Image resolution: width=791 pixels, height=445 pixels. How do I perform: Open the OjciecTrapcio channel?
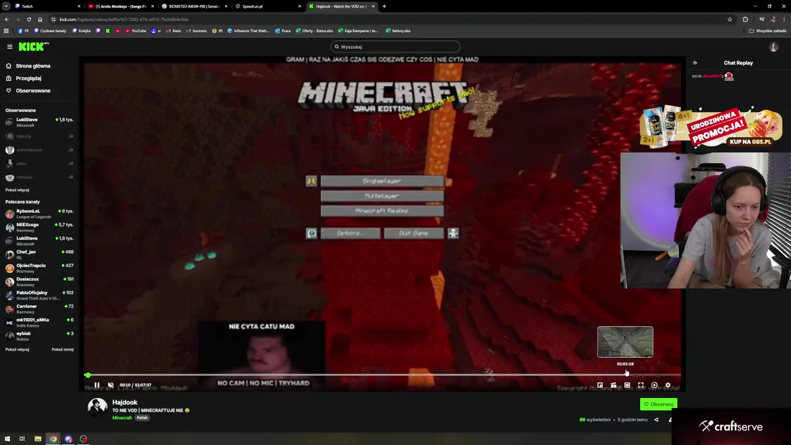click(40, 268)
